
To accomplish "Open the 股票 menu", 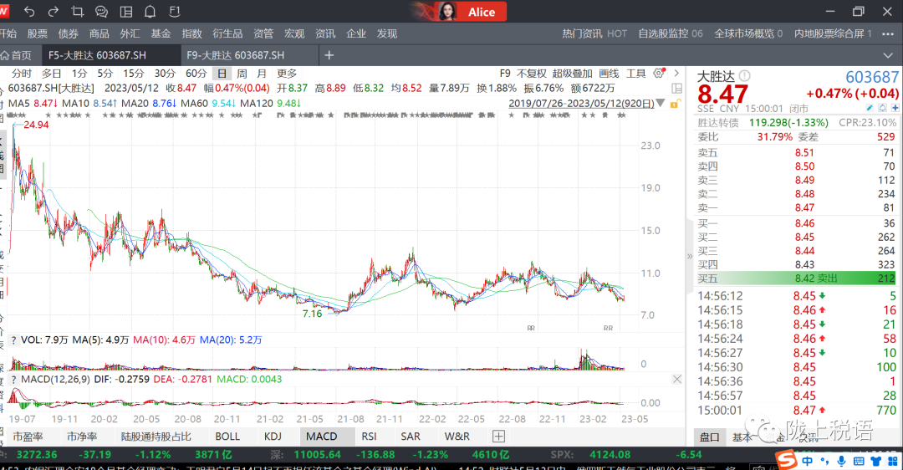I will point(38,33).
